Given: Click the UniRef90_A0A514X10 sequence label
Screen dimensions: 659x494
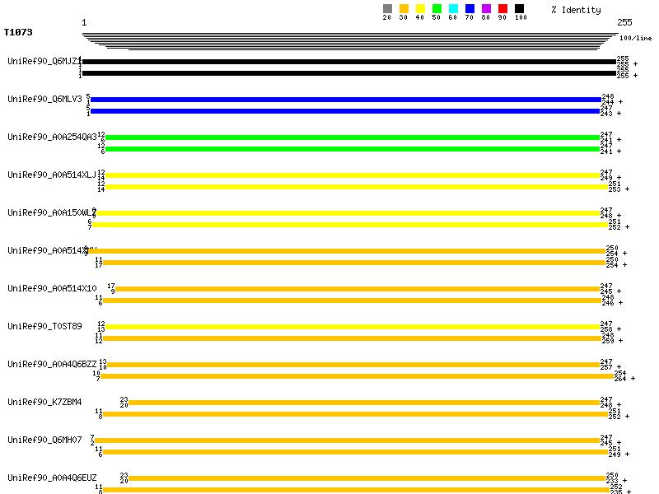Looking at the screenshot, I should point(52,288).
